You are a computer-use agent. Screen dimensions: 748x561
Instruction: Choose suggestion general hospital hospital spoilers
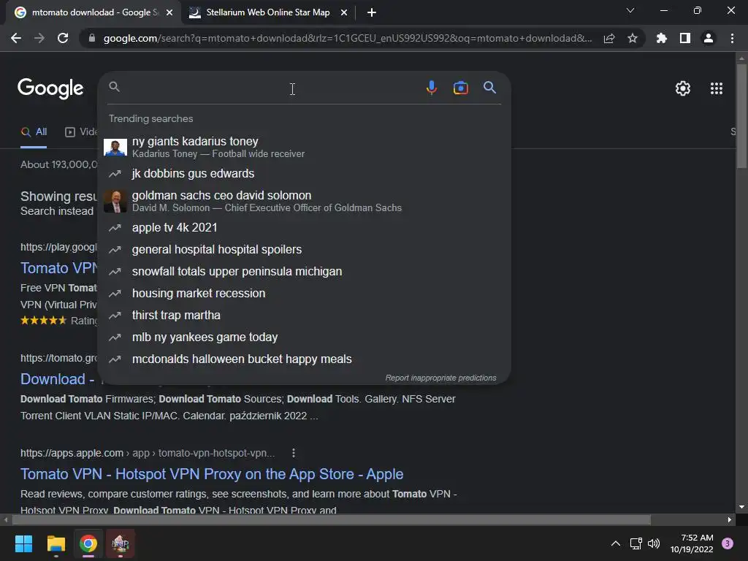pos(305,250)
